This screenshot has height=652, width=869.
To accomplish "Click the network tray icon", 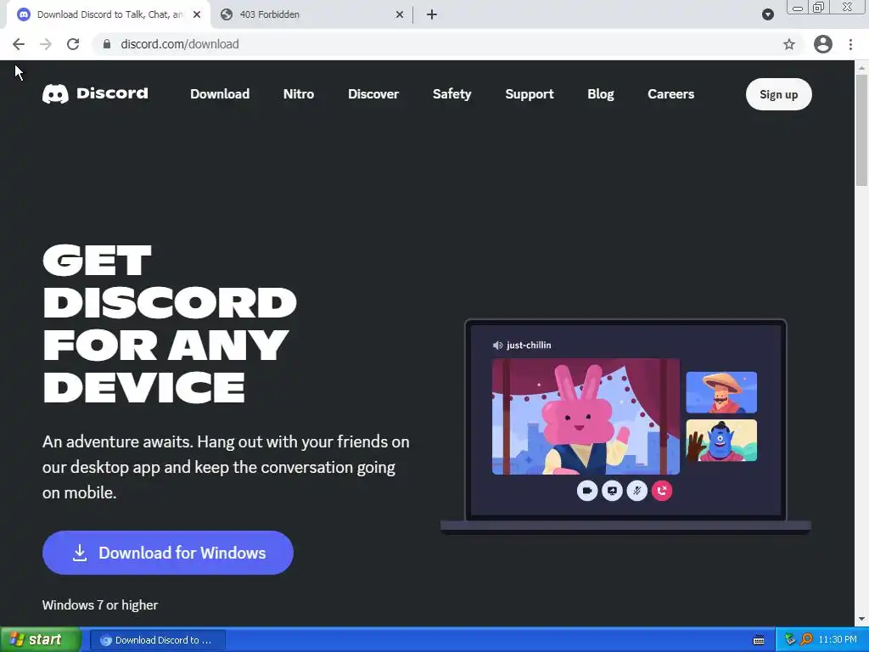I will (x=790, y=640).
